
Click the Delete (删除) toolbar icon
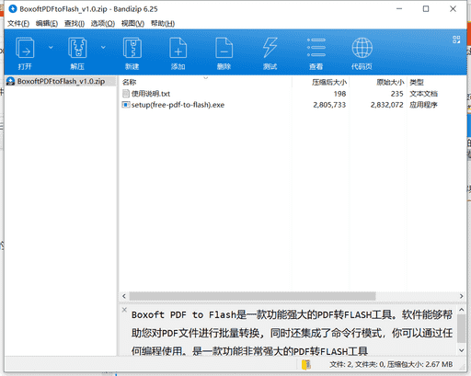coord(224,48)
